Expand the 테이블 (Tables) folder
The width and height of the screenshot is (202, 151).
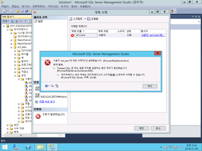coord(15,54)
